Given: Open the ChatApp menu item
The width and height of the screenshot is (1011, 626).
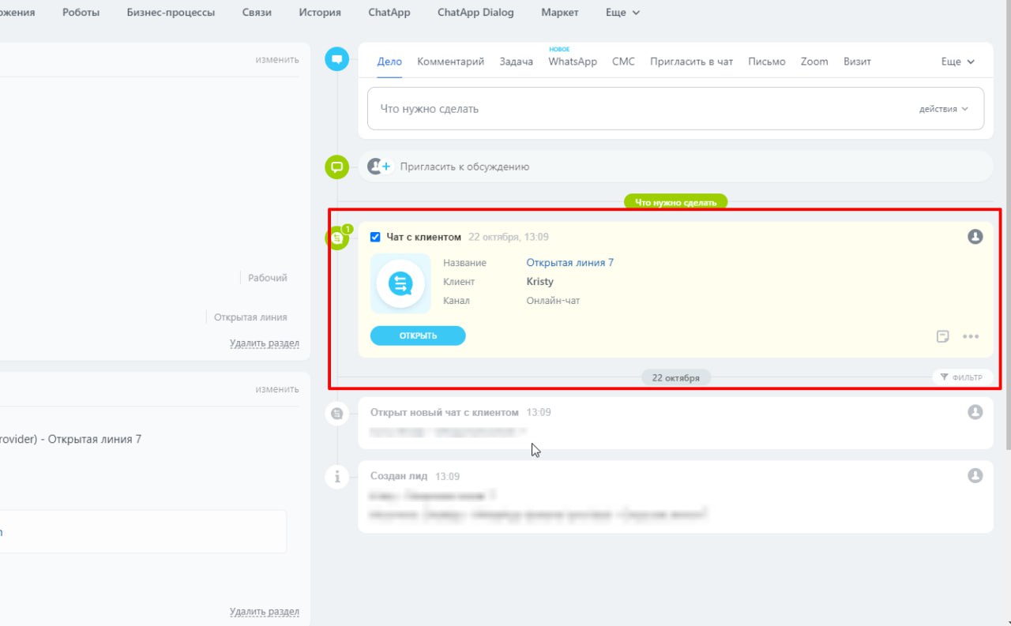Looking at the screenshot, I should coord(389,13).
